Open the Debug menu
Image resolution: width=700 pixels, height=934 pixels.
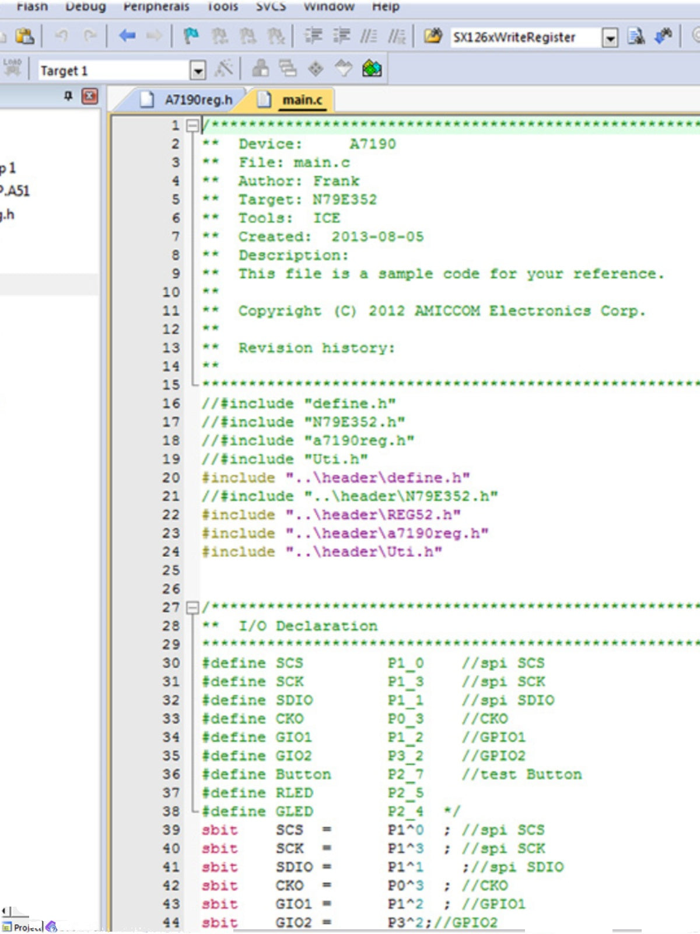pos(86,6)
